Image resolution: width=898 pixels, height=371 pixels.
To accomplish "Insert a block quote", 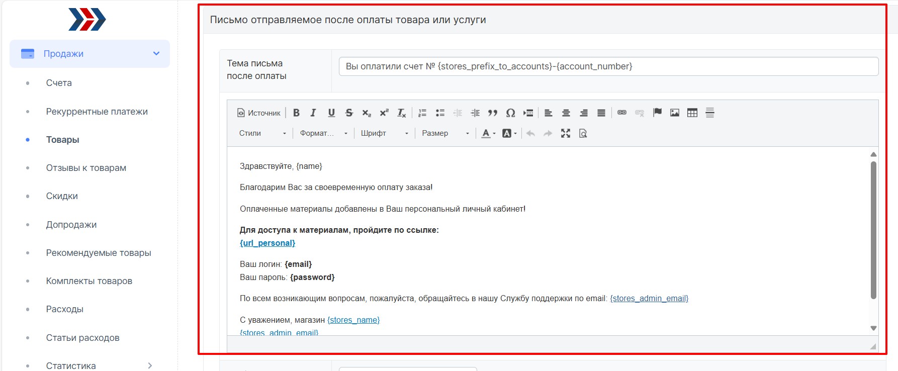I will (493, 113).
